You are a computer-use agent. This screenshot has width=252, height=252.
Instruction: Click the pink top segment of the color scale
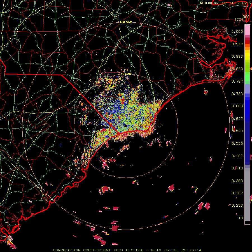[247, 30]
